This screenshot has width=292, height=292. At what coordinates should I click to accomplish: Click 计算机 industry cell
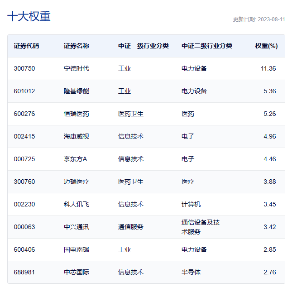coord(191,204)
